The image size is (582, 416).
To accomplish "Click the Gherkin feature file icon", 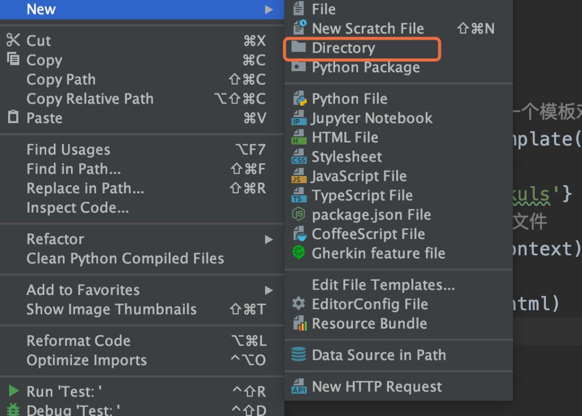I will (299, 254).
